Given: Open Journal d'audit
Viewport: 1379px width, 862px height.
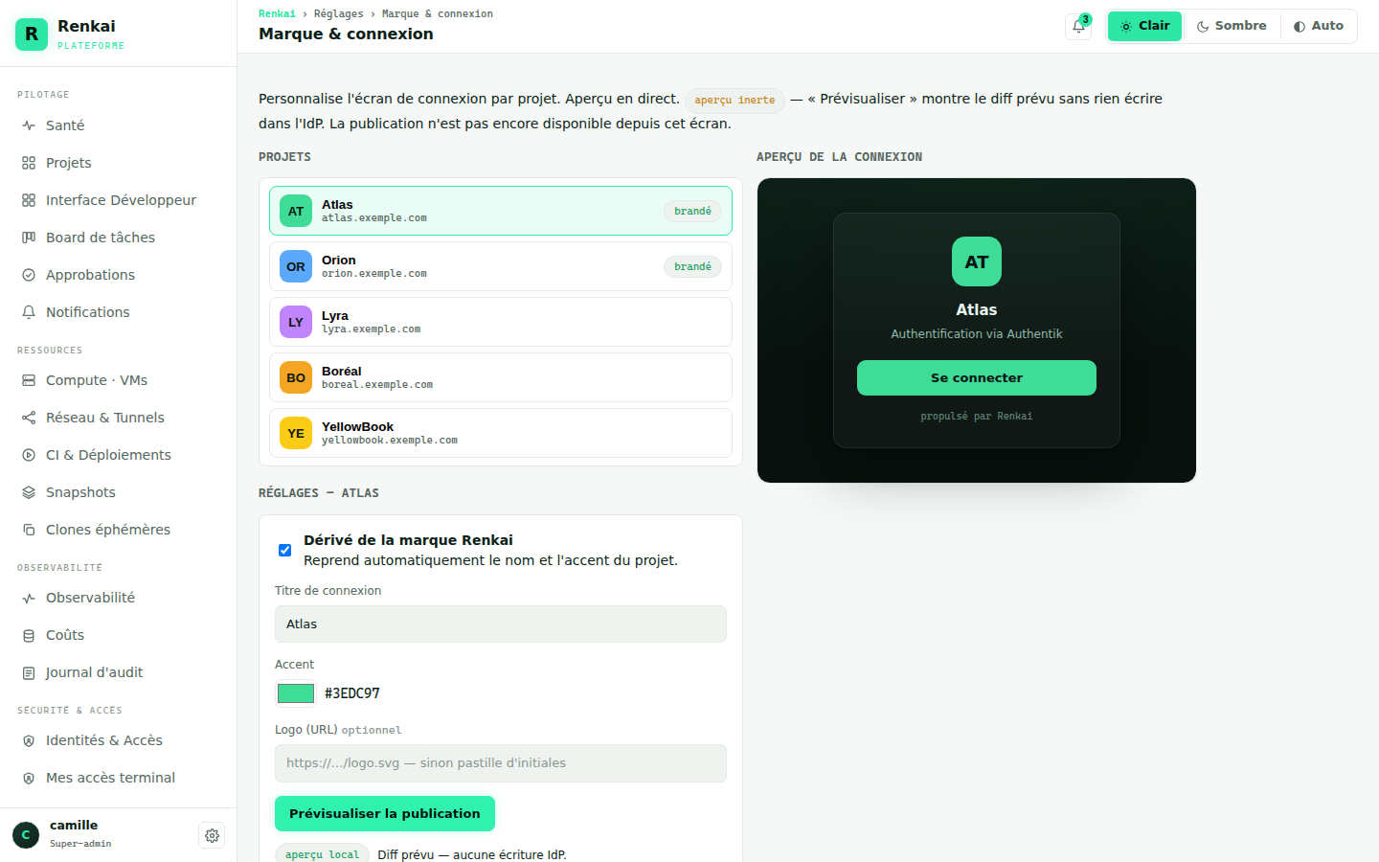Looking at the screenshot, I should tap(118, 672).
